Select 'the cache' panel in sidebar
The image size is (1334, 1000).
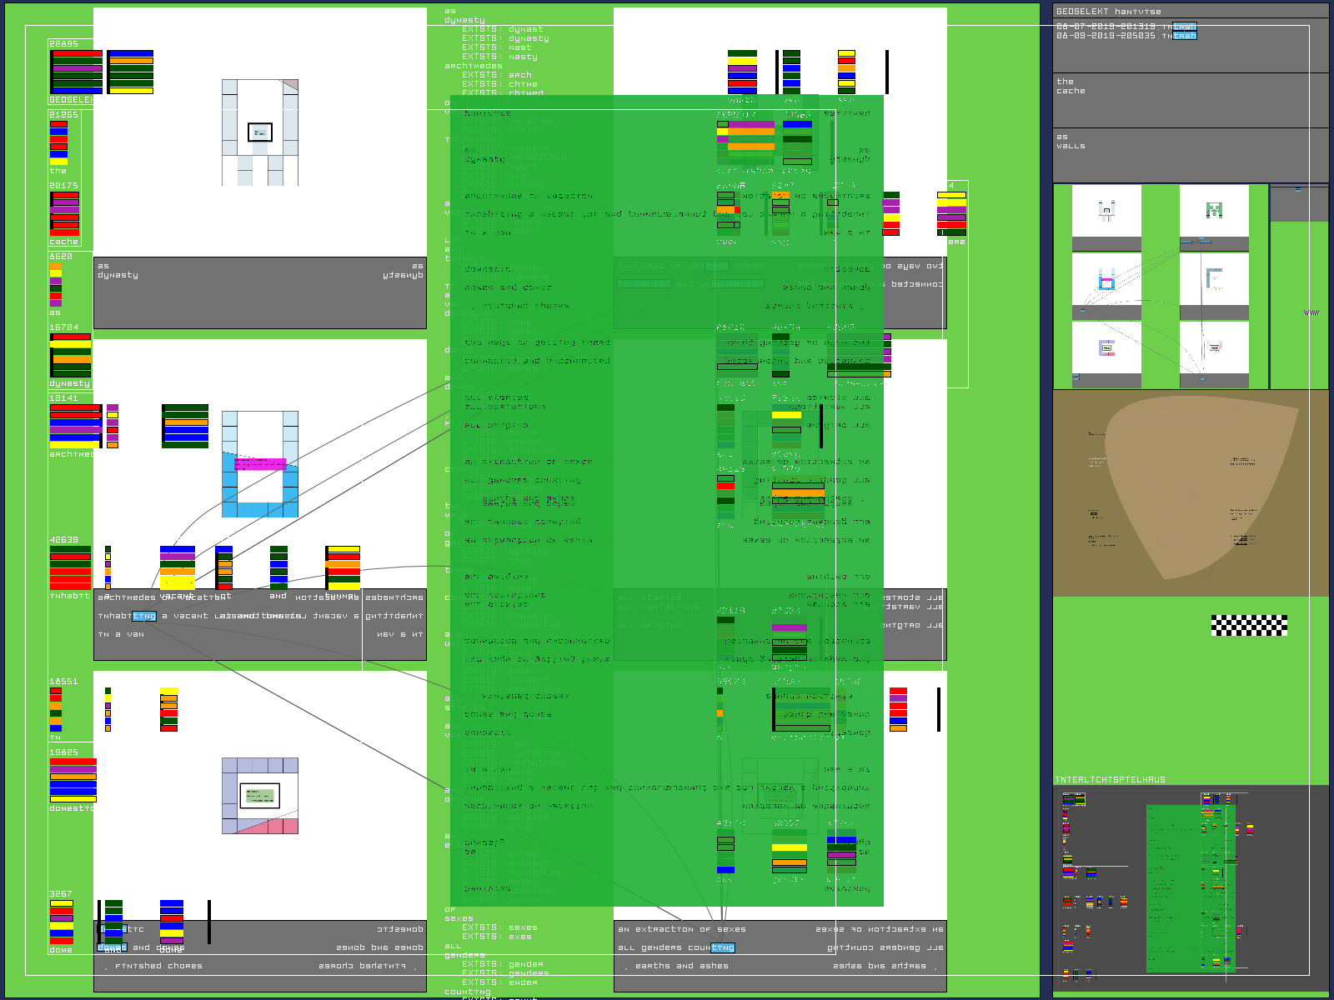(1190, 100)
